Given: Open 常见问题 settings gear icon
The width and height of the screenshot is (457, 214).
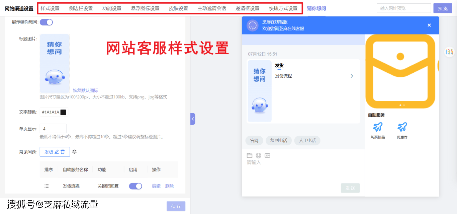Looking at the screenshot, I should (75, 152).
